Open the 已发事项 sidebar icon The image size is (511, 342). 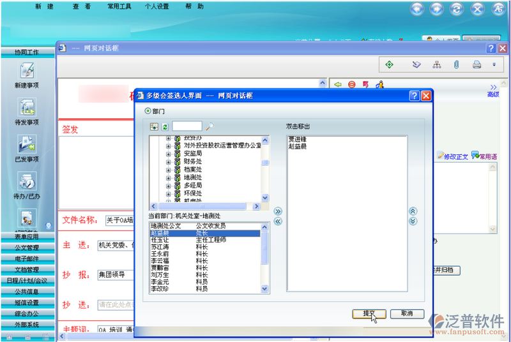27,144
